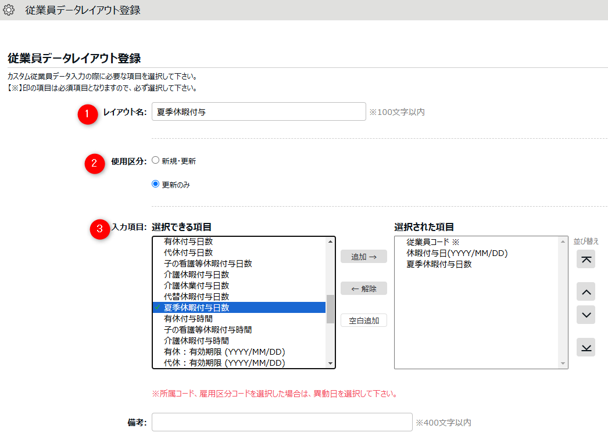Click the 追加 → button

point(363,257)
